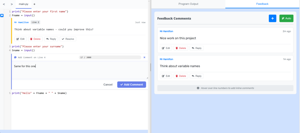Screen dimensions: 300x133
Task: Edit the inline comment on Line 2
Action: point(20,39)
